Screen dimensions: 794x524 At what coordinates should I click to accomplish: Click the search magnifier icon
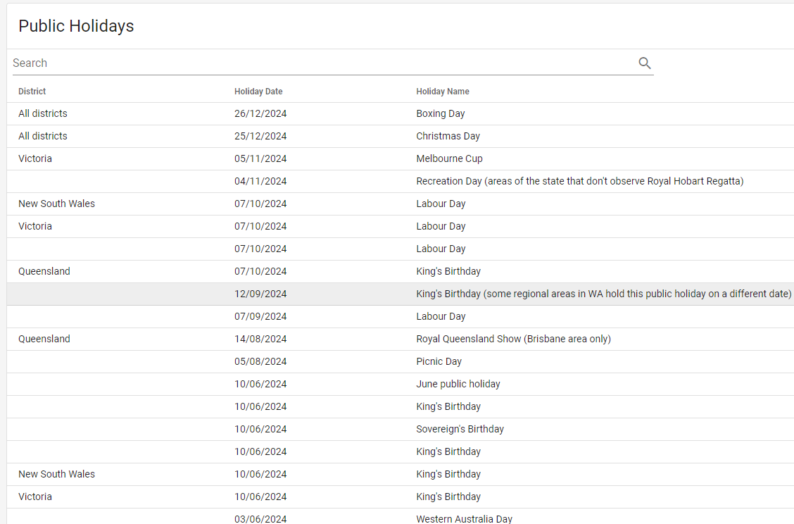(644, 63)
